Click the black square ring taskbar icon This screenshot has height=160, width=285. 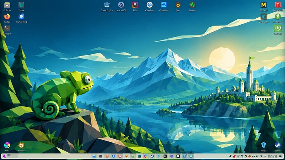point(178,156)
